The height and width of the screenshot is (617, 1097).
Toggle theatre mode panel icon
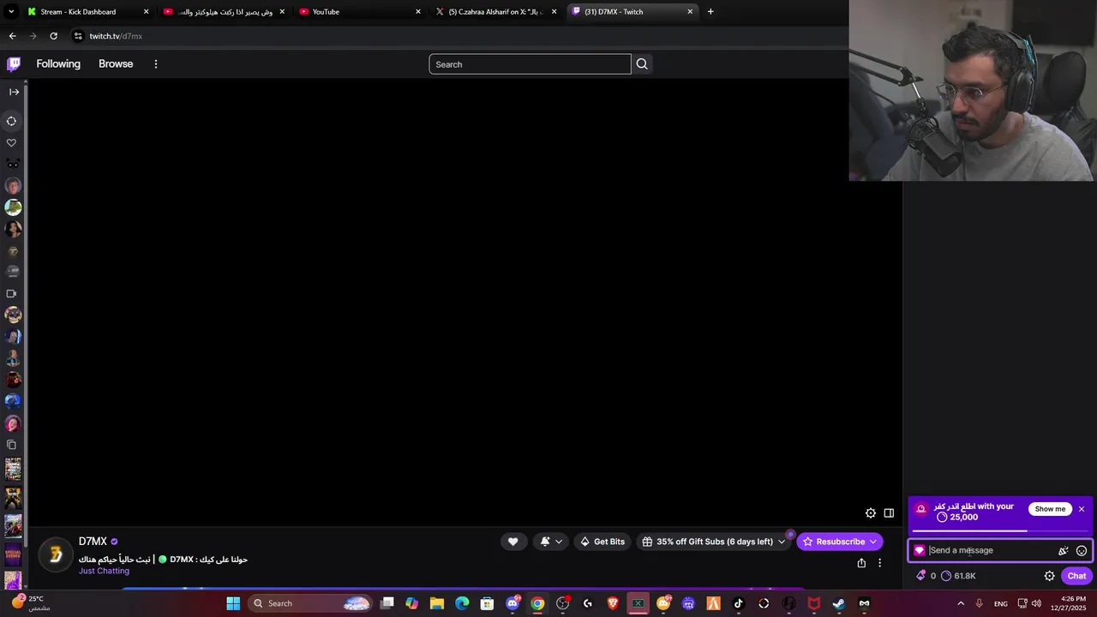[889, 513]
